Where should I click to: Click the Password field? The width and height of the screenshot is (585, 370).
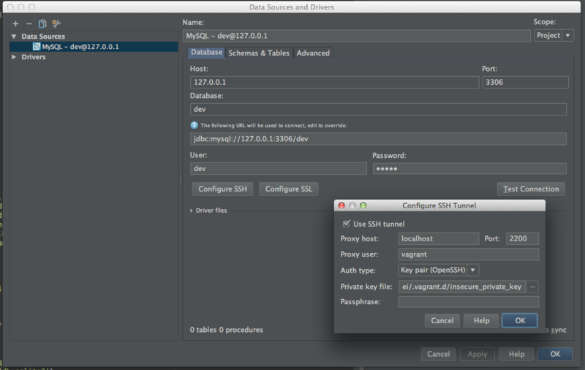tap(469, 169)
